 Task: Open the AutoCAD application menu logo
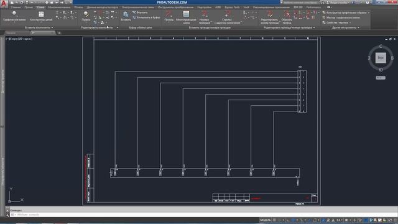[x=4, y=4]
